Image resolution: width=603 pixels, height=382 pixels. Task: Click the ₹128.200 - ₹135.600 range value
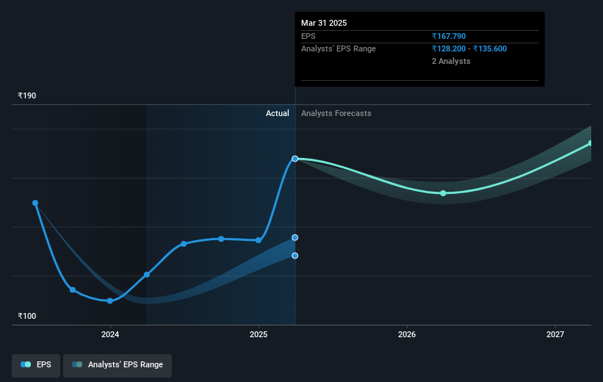[469, 49]
